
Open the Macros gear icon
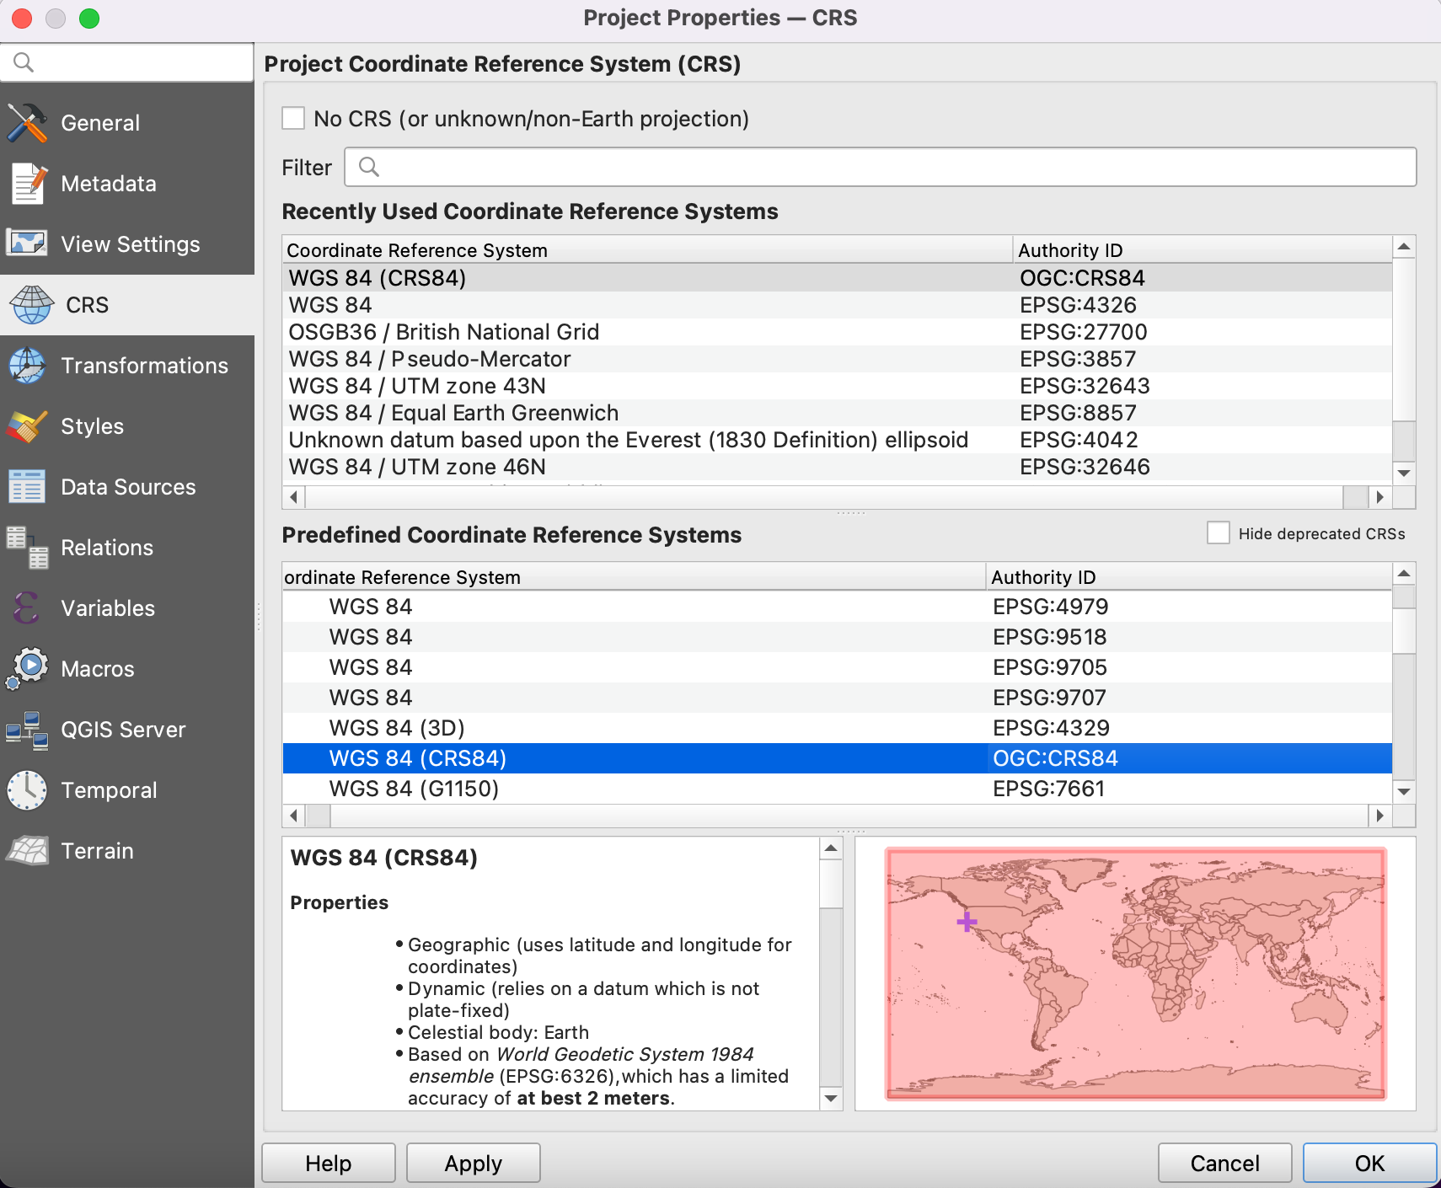[x=27, y=669]
